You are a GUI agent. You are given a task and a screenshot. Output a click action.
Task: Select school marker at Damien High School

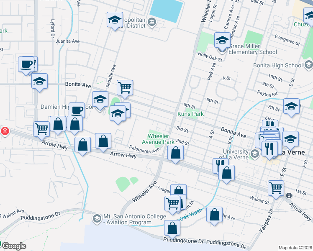click(x=100, y=100)
